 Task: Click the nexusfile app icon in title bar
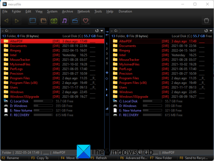tap(5, 4)
